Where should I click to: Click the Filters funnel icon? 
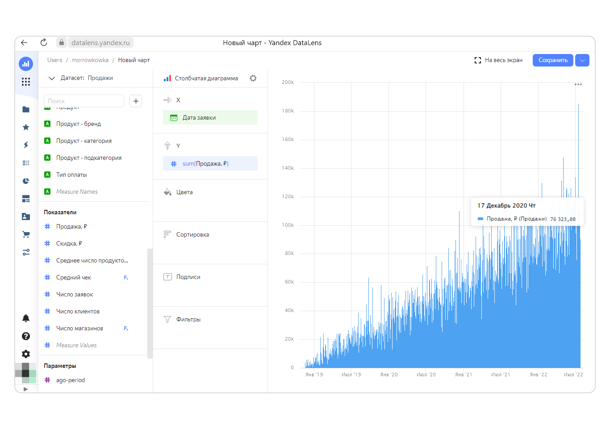pyautogui.click(x=167, y=319)
